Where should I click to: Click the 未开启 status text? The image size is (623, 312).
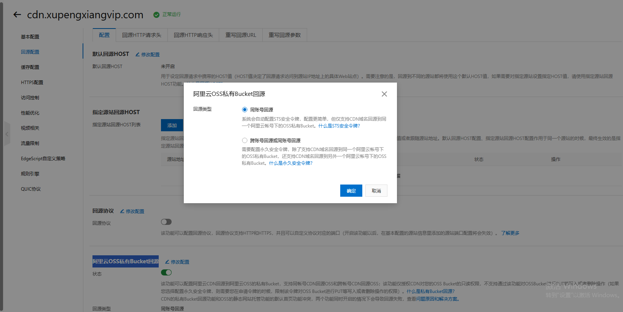[168, 67]
